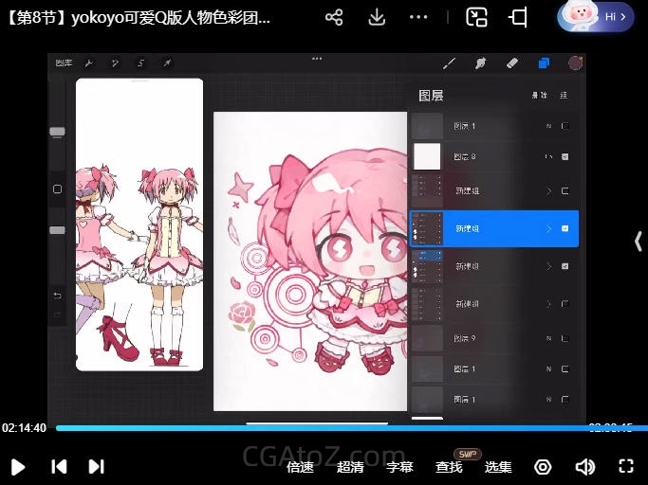The width and height of the screenshot is (648, 485).
Task: Open the Procreate layers panel icon
Action: 544,63
